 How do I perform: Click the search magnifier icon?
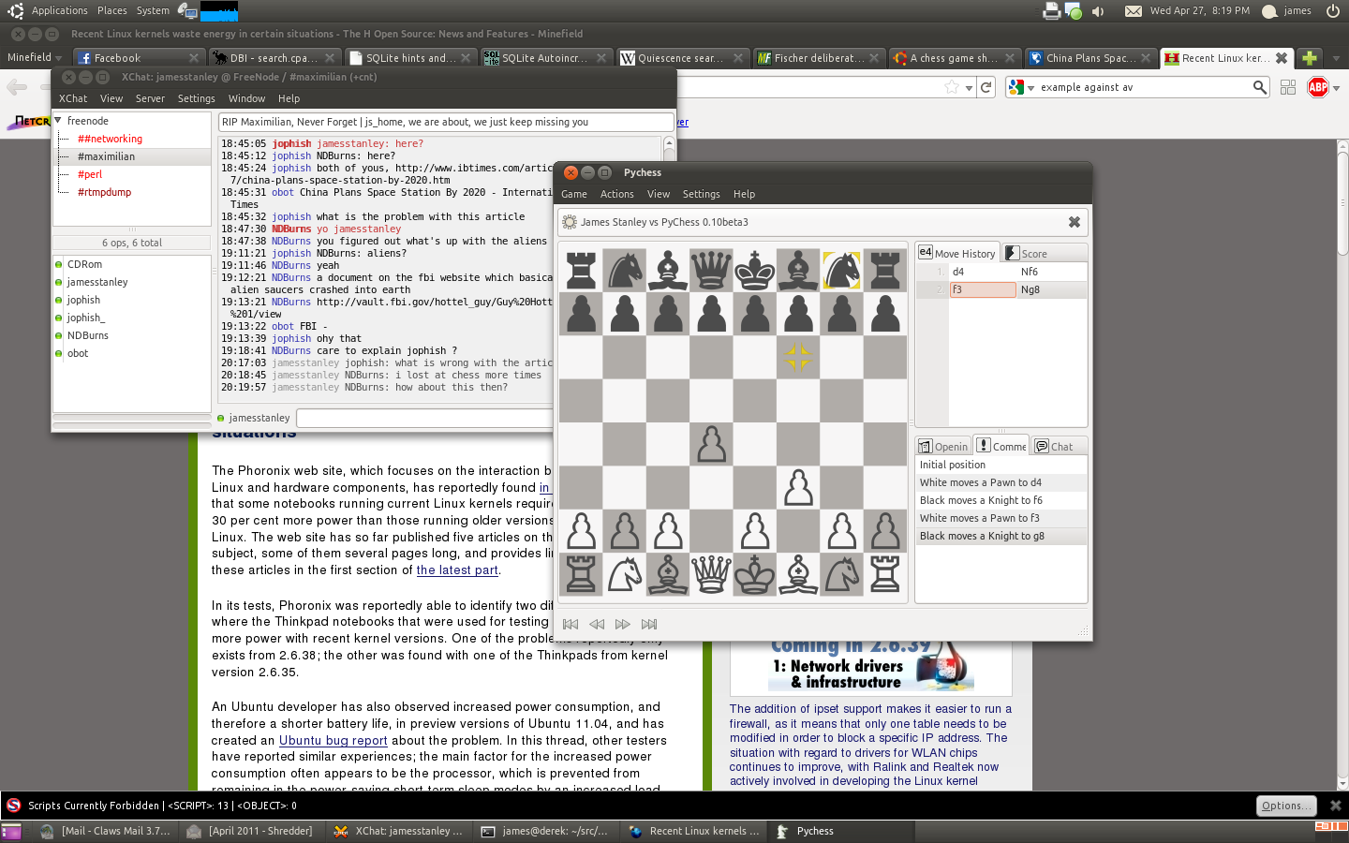(1260, 87)
